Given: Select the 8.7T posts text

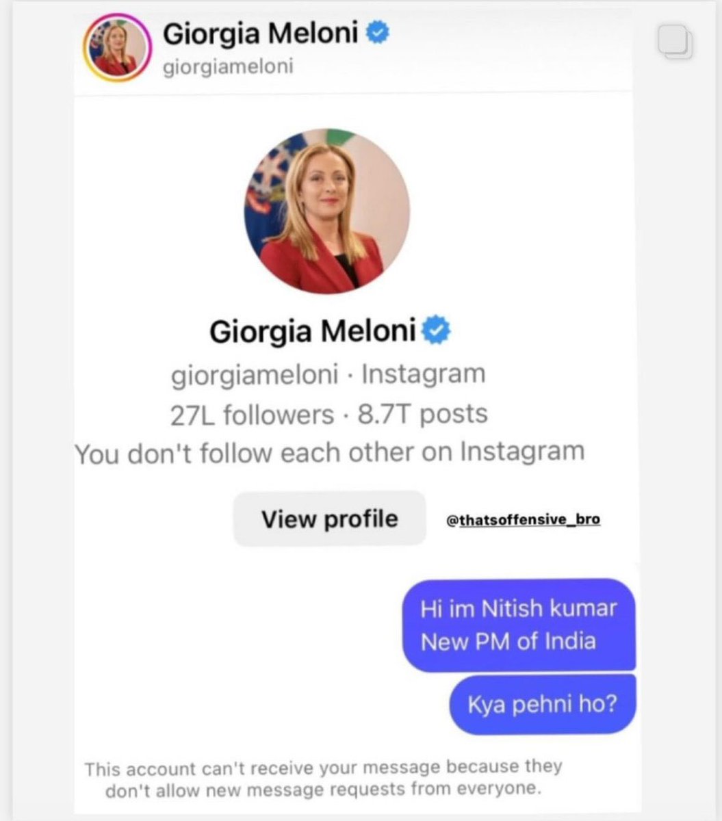Looking at the screenshot, I should click(423, 414).
